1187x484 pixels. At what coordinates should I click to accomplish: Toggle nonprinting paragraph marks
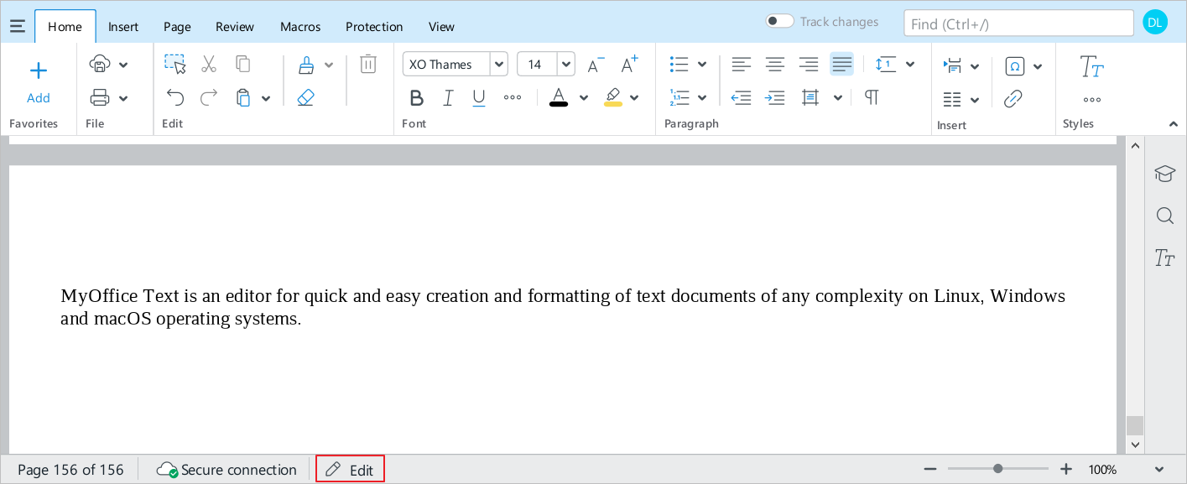tap(872, 98)
